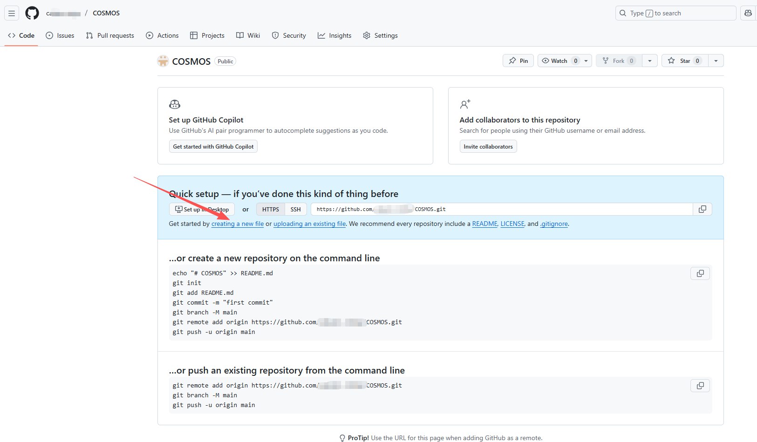Expand the Watch notifications dropdown
This screenshot has height=442, width=757.
coord(586,61)
